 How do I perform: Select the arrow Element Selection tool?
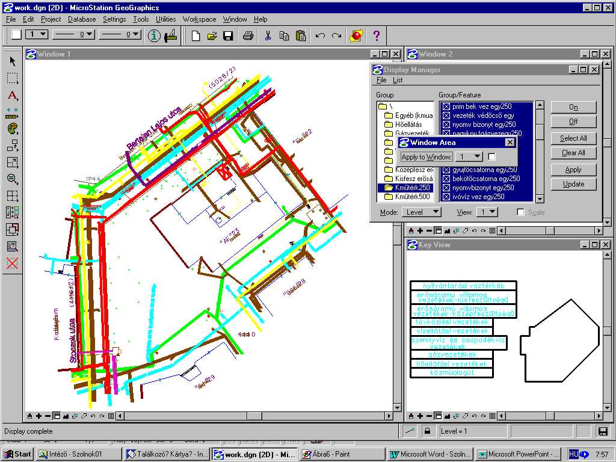click(x=12, y=61)
